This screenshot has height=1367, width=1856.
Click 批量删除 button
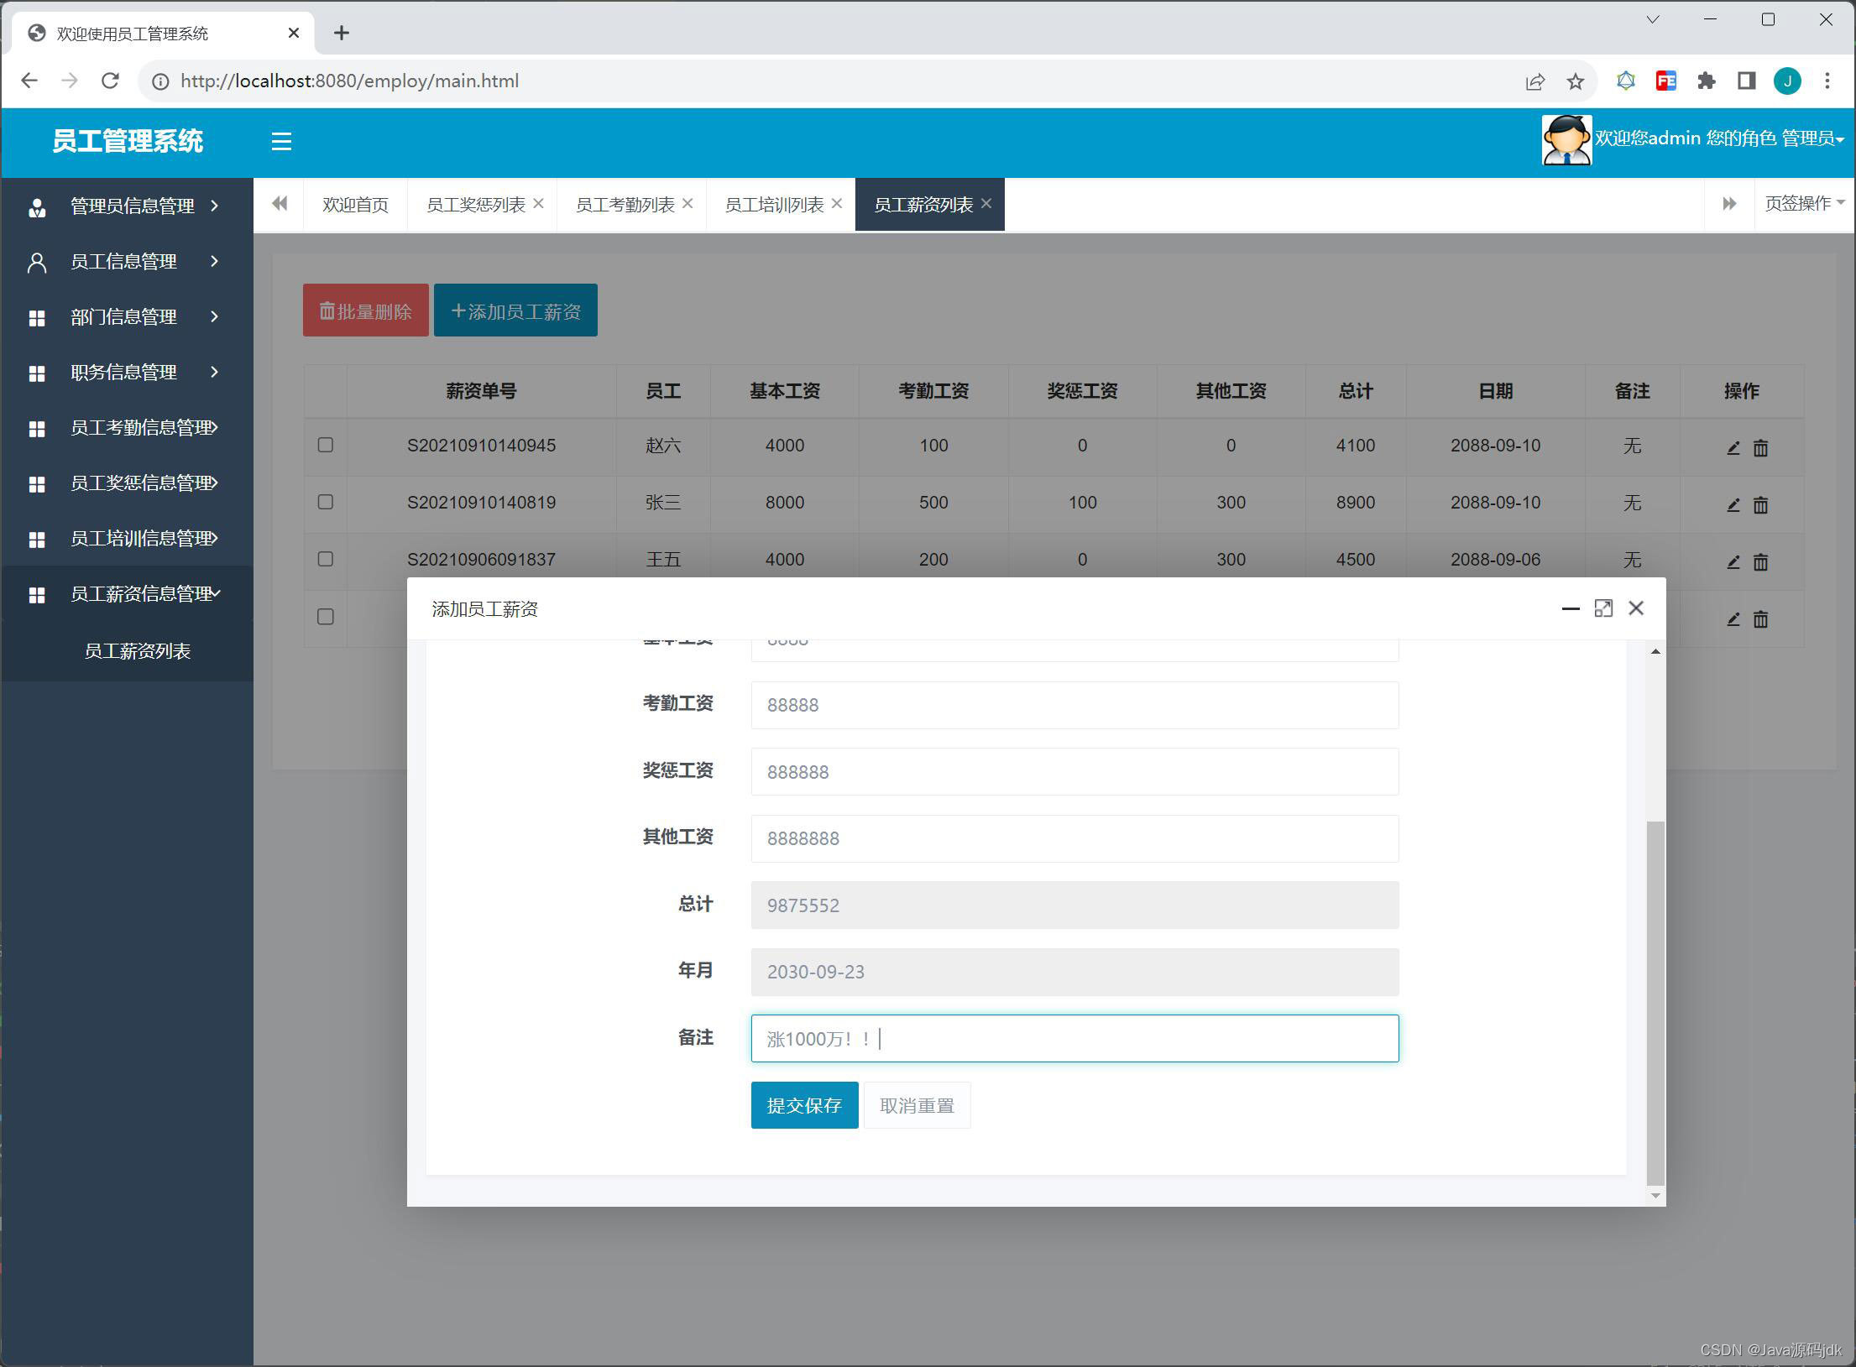[366, 310]
